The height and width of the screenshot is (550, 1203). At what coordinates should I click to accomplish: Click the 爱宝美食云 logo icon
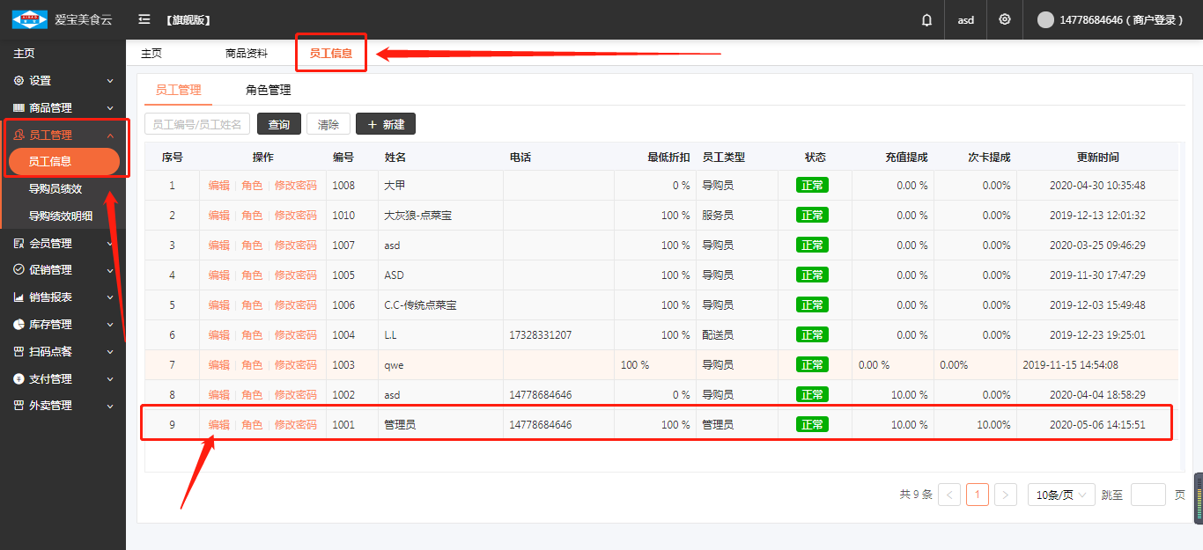(x=29, y=19)
